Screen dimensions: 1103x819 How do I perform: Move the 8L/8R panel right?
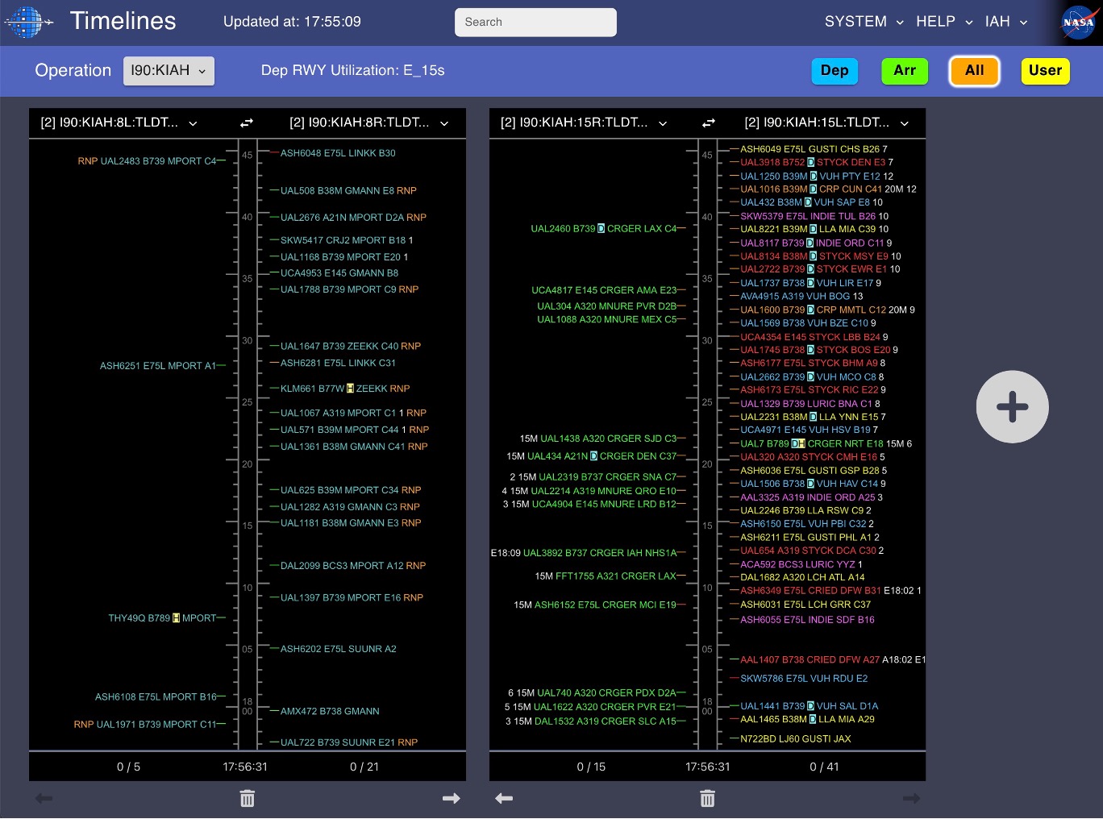[x=452, y=798]
